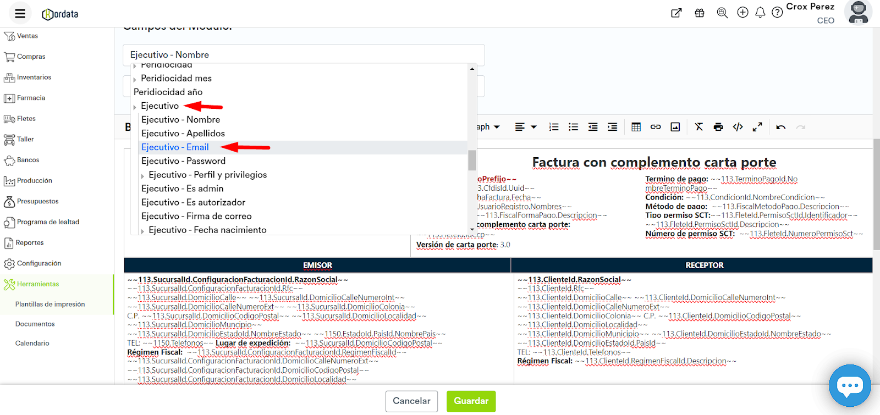880x415 pixels.
Task: Print the template using printer icon
Action: coord(718,127)
